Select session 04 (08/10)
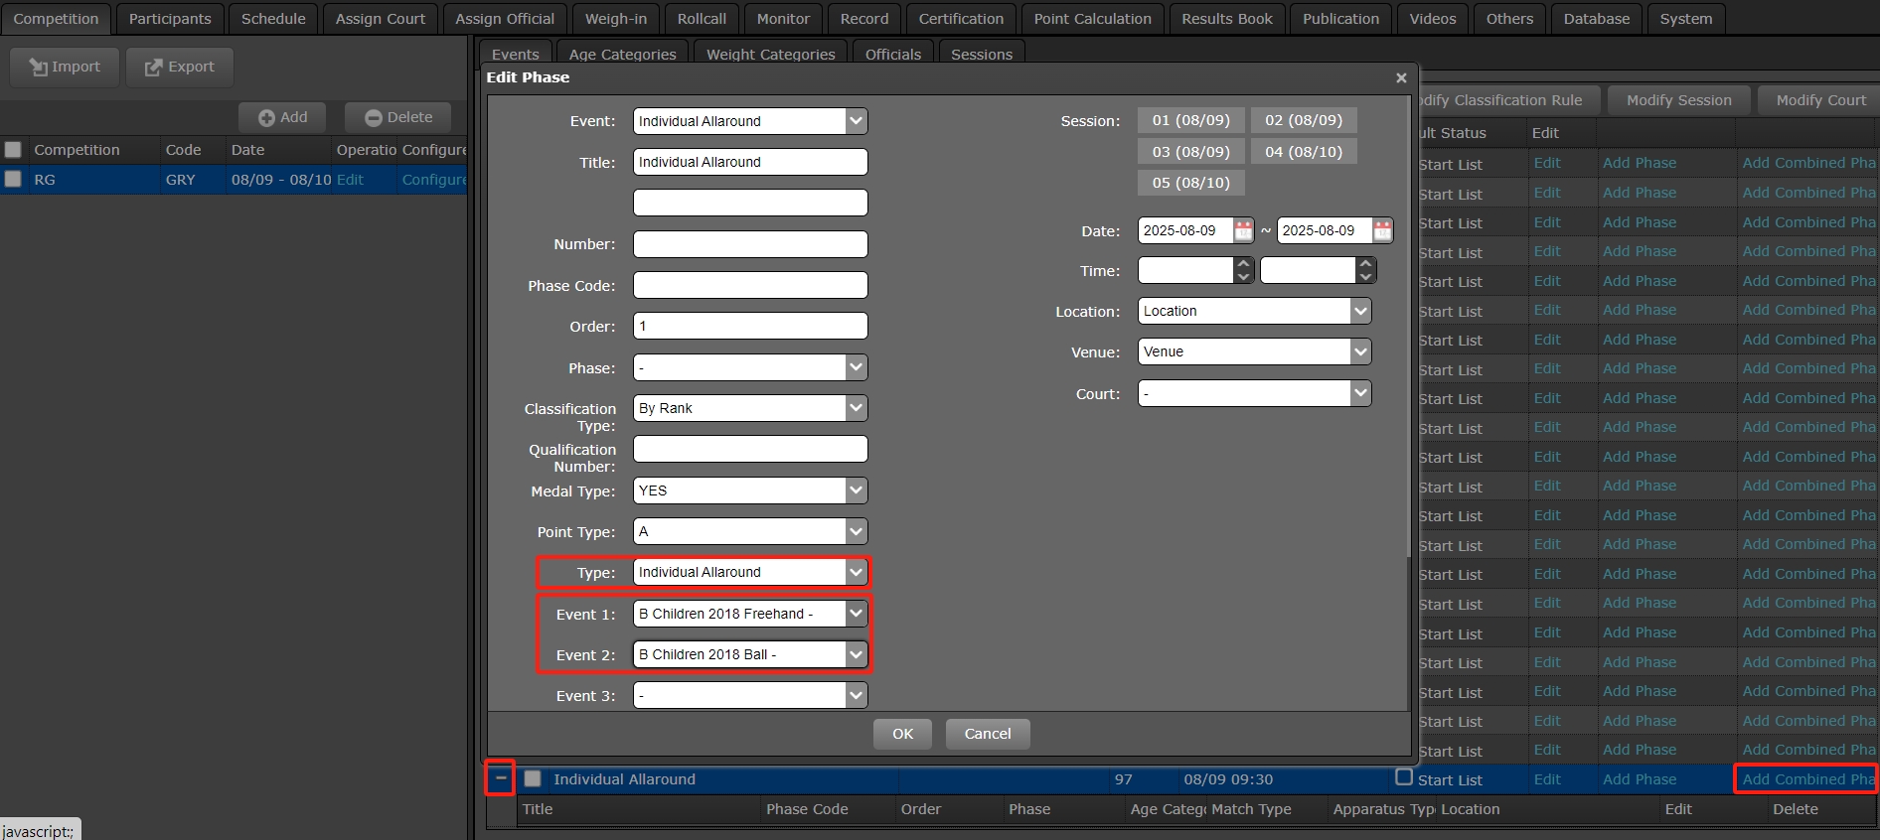The image size is (1880, 840). tap(1303, 152)
